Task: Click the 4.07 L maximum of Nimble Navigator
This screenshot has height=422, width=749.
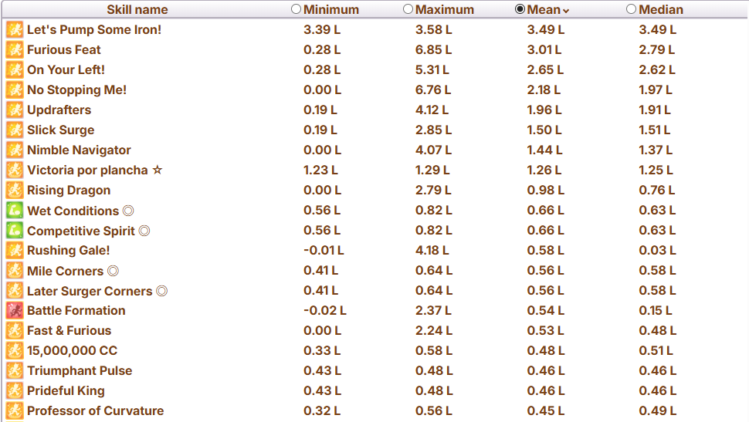Action: tap(433, 150)
